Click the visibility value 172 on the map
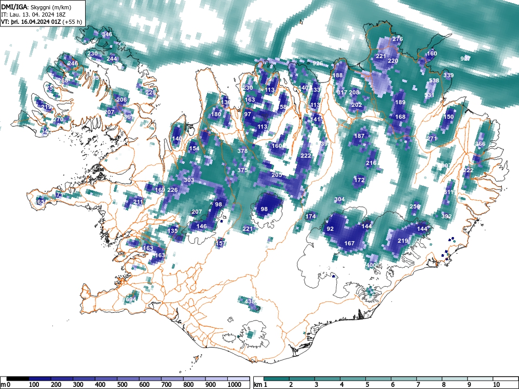The width and height of the screenshot is (519, 389). coord(359,180)
